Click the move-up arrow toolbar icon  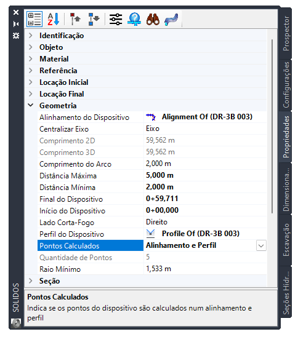click(x=75, y=19)
